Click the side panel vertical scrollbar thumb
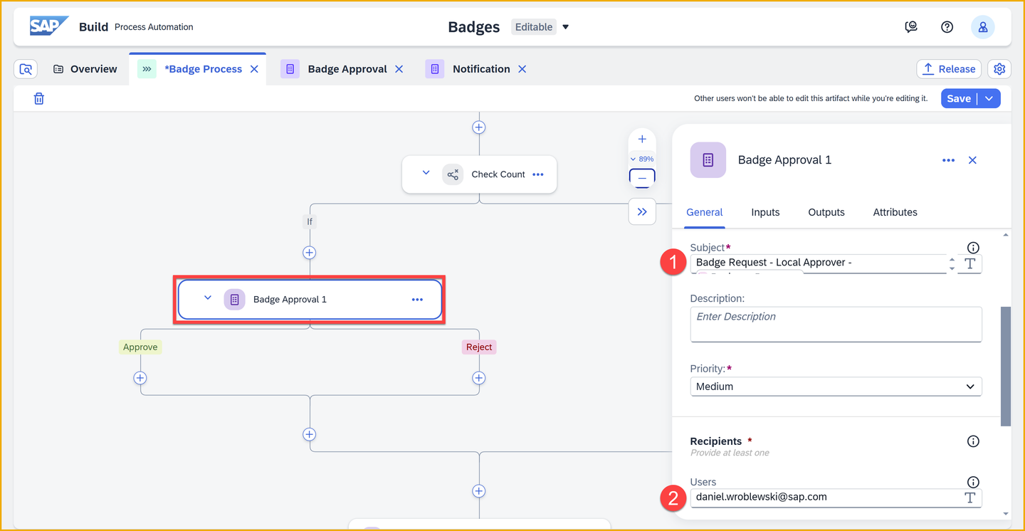Viewport: 1025px width, 531px height. [1006, 367]
